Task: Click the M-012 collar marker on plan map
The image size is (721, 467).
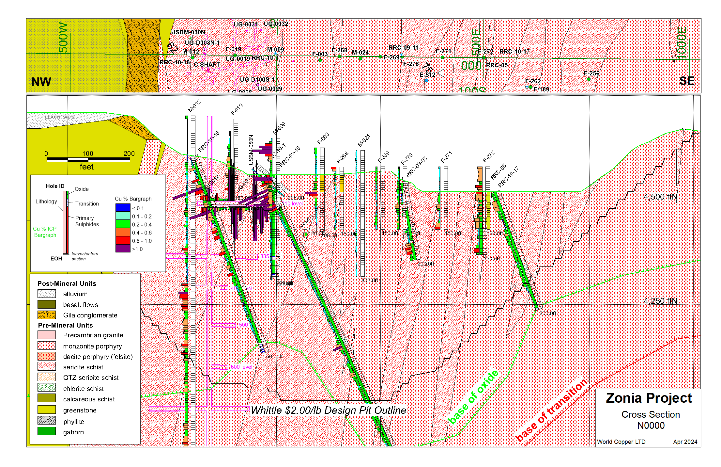Action: 192,57
